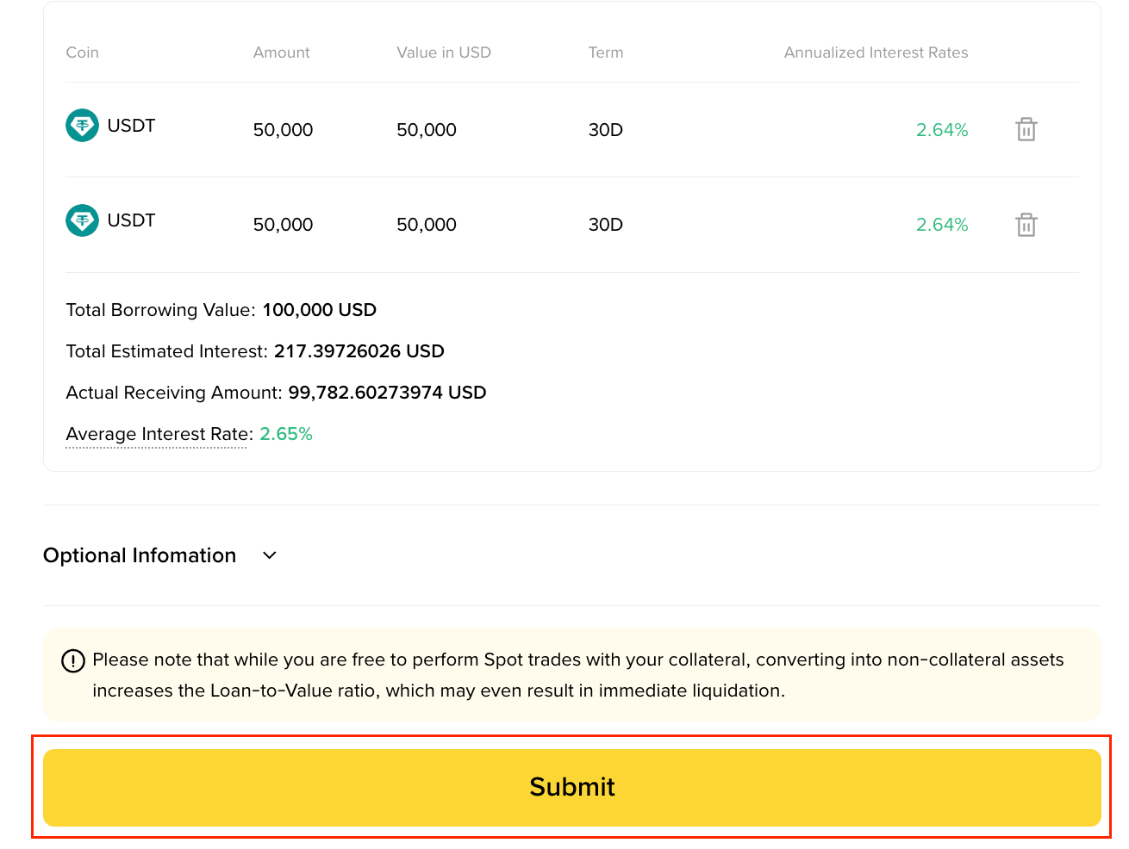Click the Actual Receiving Amount value
Viewport: 1129px width, 849px height.
(x=387, y=393)
